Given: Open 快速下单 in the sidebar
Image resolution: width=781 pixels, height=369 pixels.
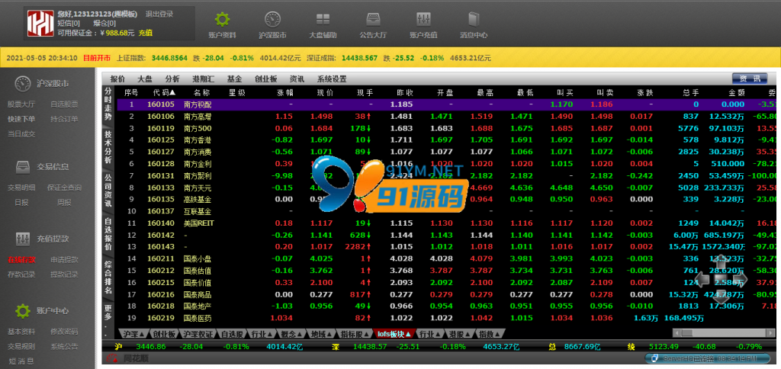Looking at the screenshot, I should [x=21, y=119].
